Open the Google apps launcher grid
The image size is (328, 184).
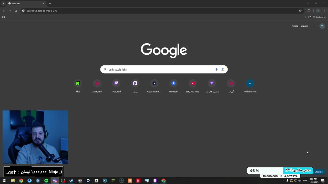coord(314,26)
